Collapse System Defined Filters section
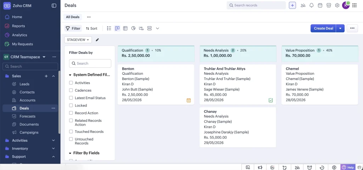This screenshot has height=170, width=363. (70, 75)
